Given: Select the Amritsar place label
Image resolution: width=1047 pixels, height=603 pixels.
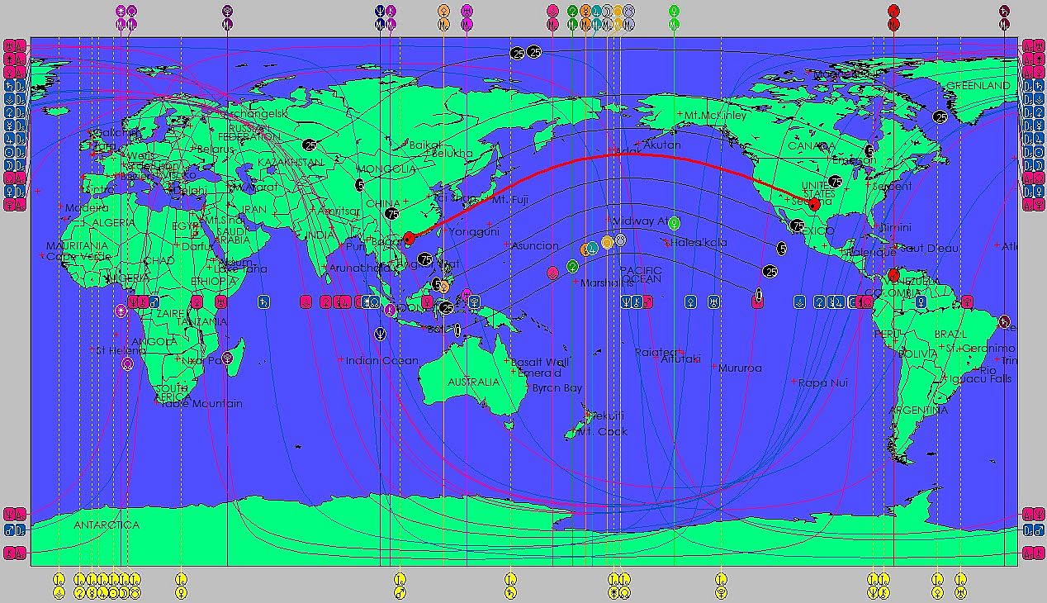Looking at the screenshot, I should pos(340,211).
